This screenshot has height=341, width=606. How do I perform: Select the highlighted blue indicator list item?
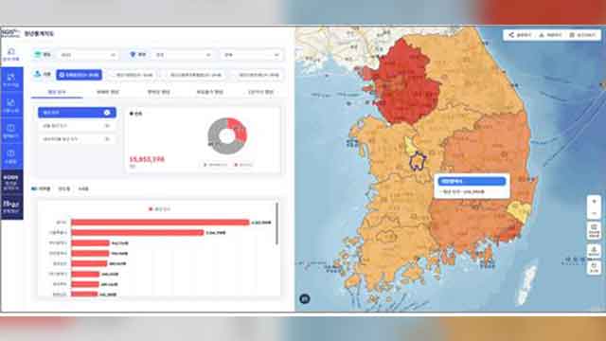coord(77,113)
